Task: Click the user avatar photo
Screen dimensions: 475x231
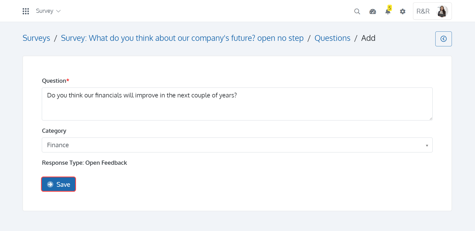Action: click(x=442, y=11)
